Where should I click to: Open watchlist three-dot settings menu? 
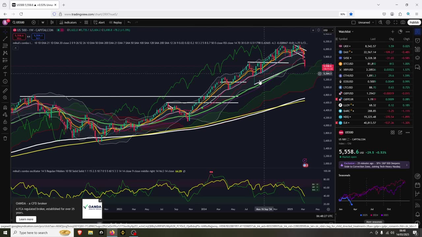[407, 32]
